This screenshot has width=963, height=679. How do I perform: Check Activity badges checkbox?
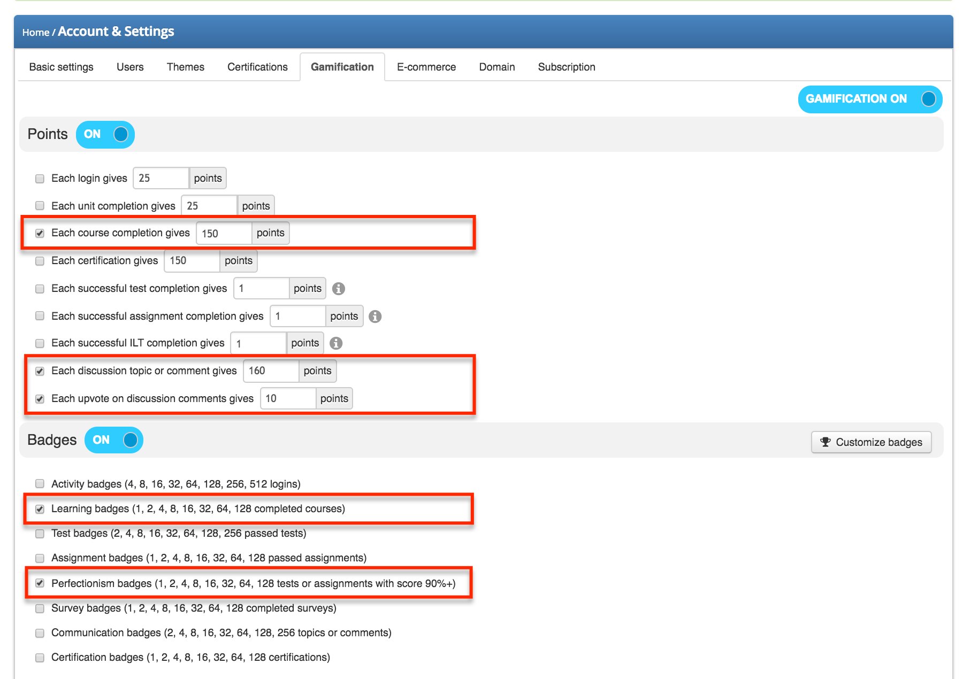click(40, 484)
